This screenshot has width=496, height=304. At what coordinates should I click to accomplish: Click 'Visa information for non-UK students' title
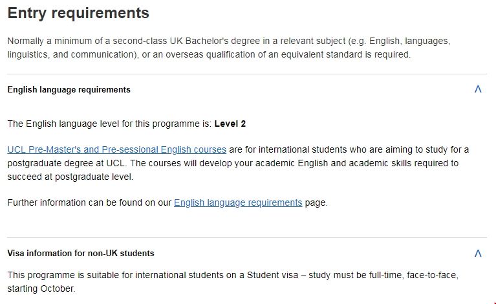click(81, 254)
